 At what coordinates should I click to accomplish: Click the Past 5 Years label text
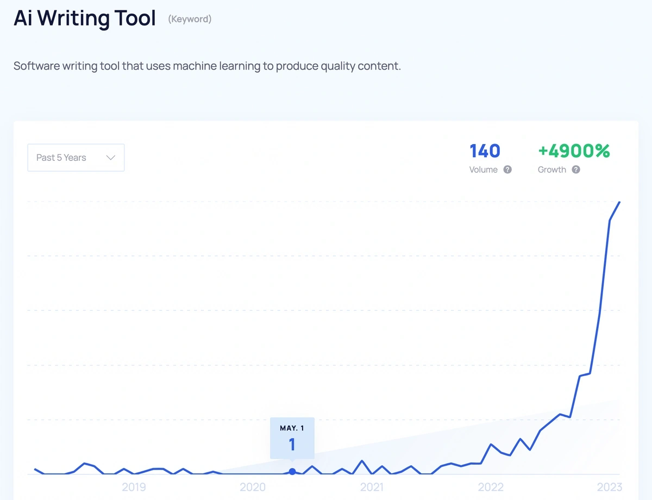pyautogui.click(x=61, y=158)
